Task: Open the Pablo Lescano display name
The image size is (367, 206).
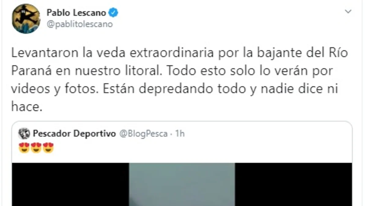Action: [x=76, y=13]
